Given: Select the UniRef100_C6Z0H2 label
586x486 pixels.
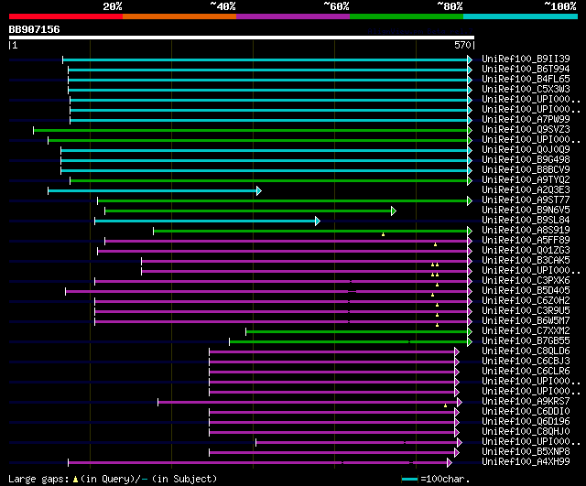Looking at the screenshot, I should 526,301.
